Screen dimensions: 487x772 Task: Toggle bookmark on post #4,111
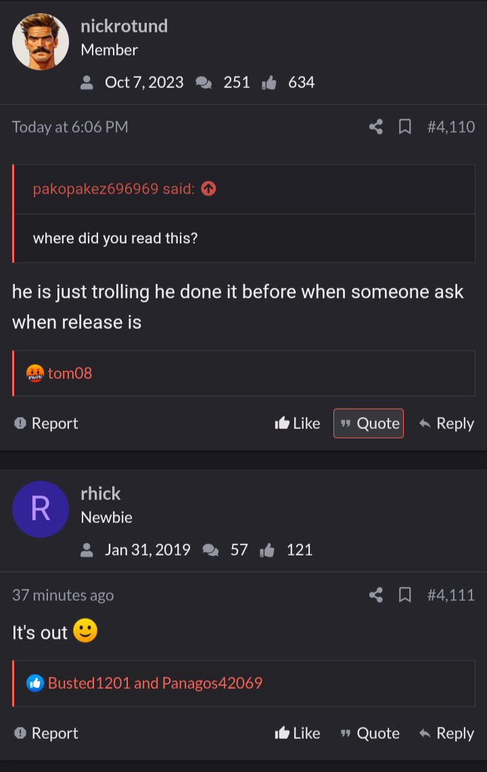tap(404, 595)
